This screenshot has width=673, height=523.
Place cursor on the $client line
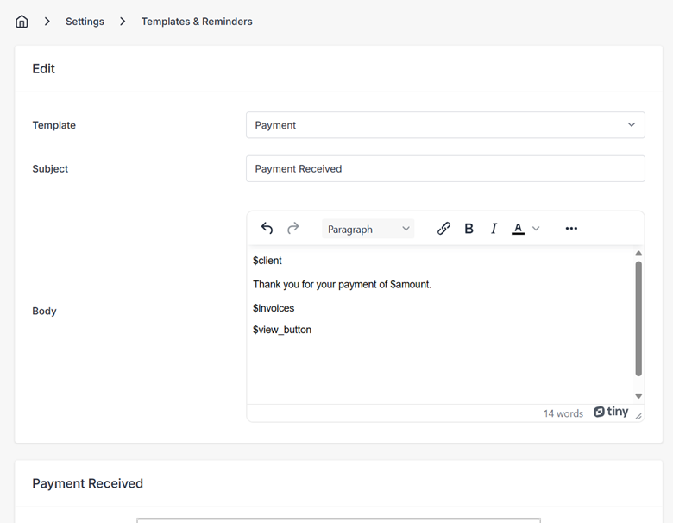pos(267,261)
